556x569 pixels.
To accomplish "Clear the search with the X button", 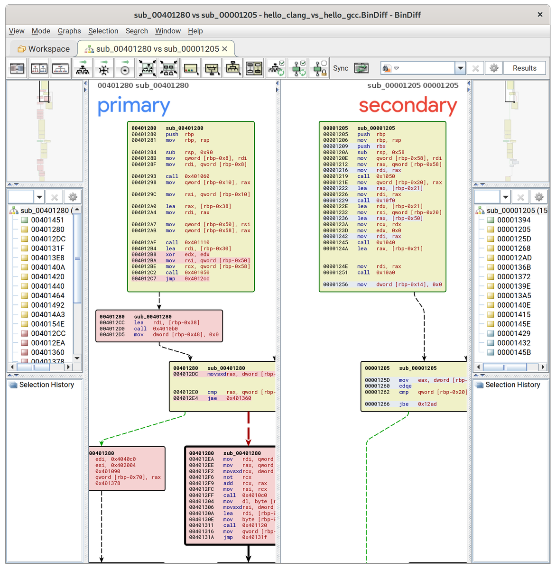I will [x=475, y=68].
